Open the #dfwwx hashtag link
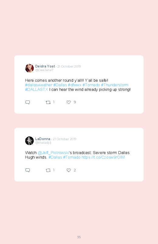Image resolution: width=158 pixels, height=244 pixels. click(x=74, y=85)
